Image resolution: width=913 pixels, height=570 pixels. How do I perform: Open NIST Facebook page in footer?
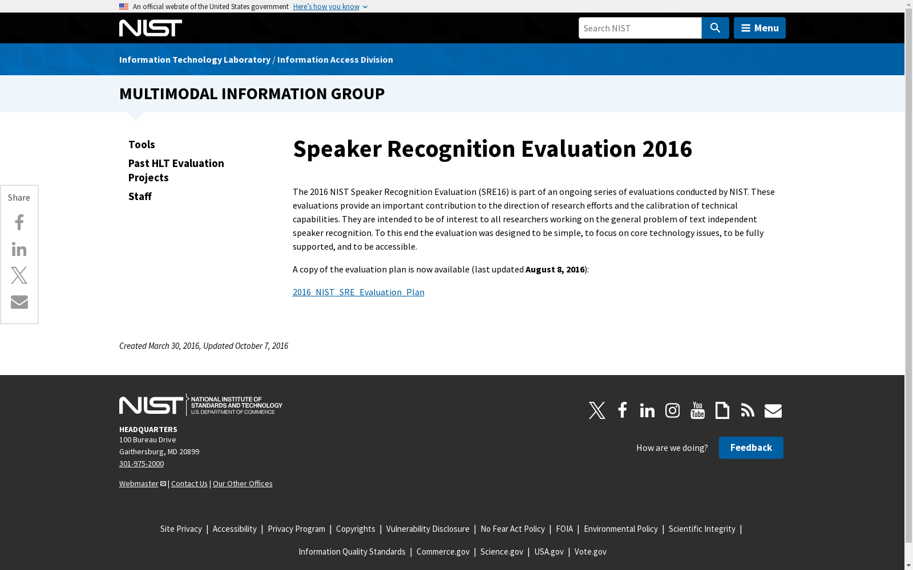[623, 410]
